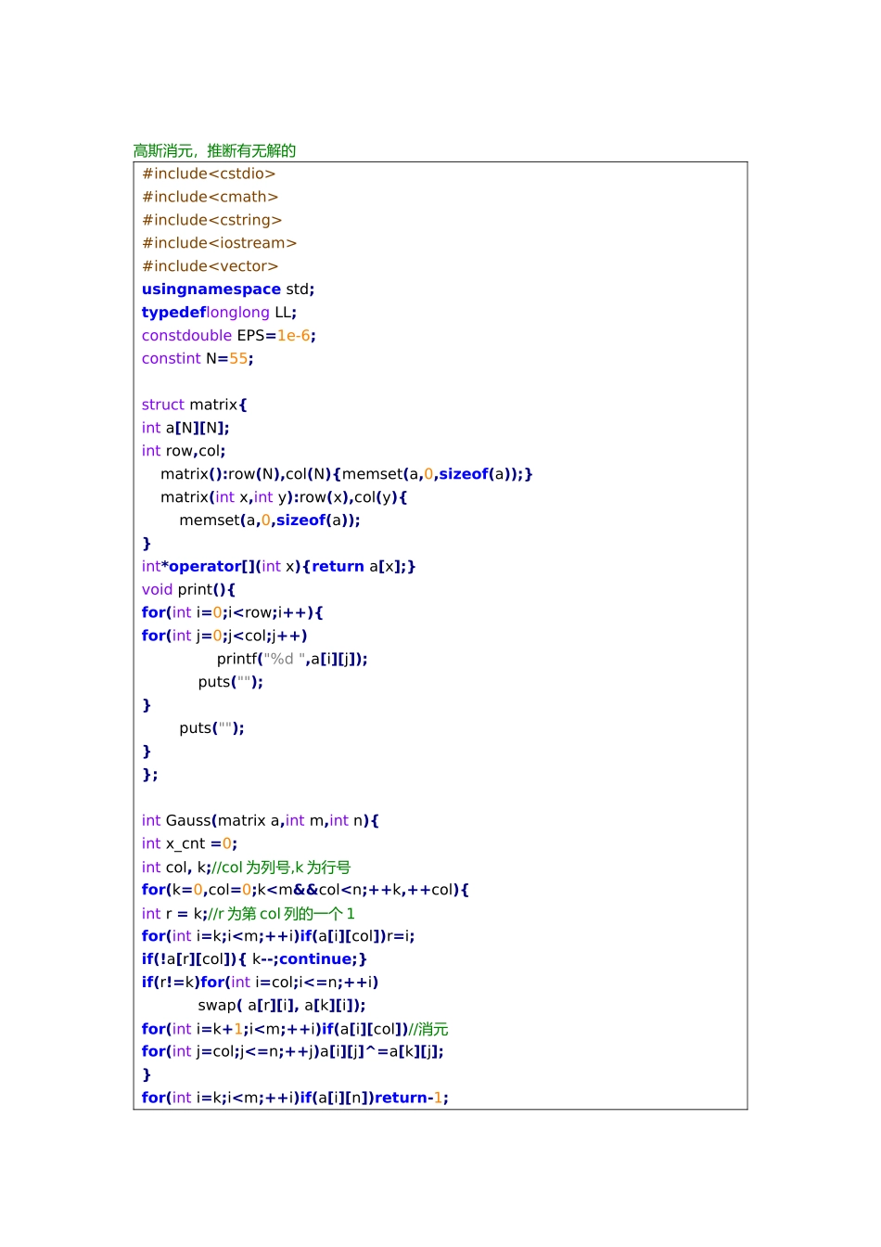Click the line #include<vector>
Viewport: 881px width, 1247px height.
click(210, 266)
